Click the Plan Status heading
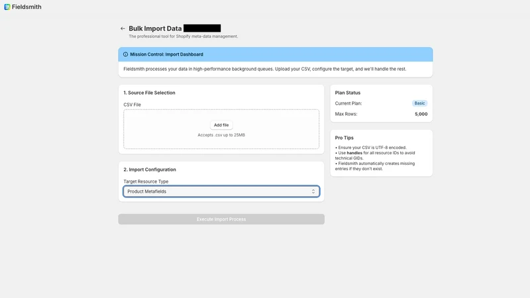The width and height of the screenshot is (530, 298). (x=347, y=93)
